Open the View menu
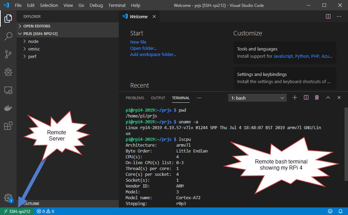Screen dimensions: 348x215 68,5
